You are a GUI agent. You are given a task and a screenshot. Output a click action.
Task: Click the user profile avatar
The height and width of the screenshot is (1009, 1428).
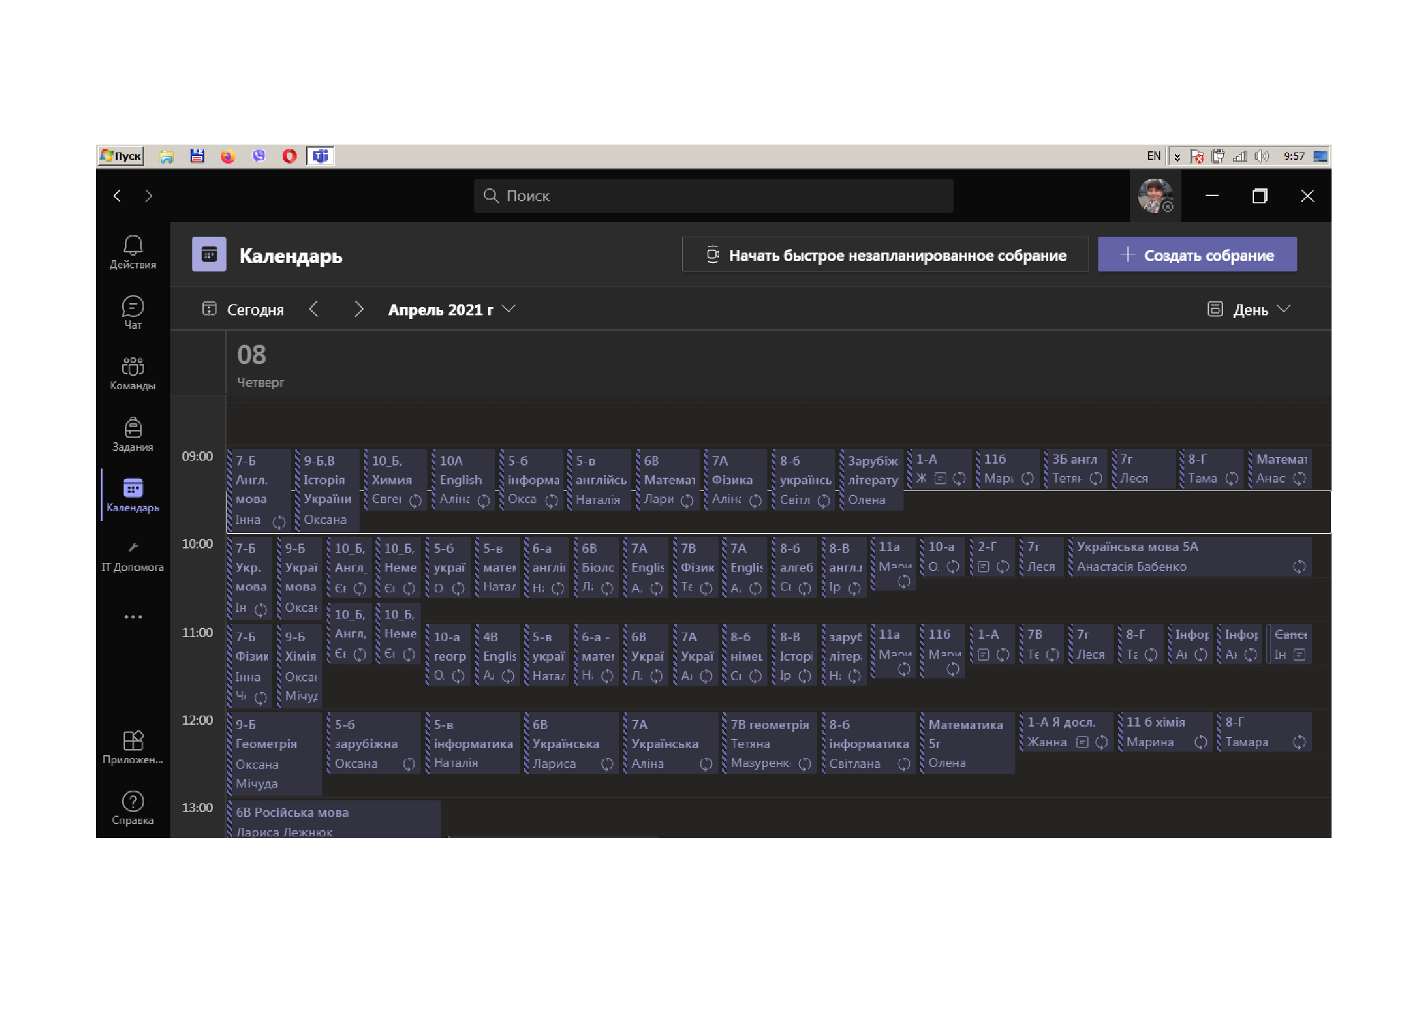pyautogui.click(x=1154, y=196)
